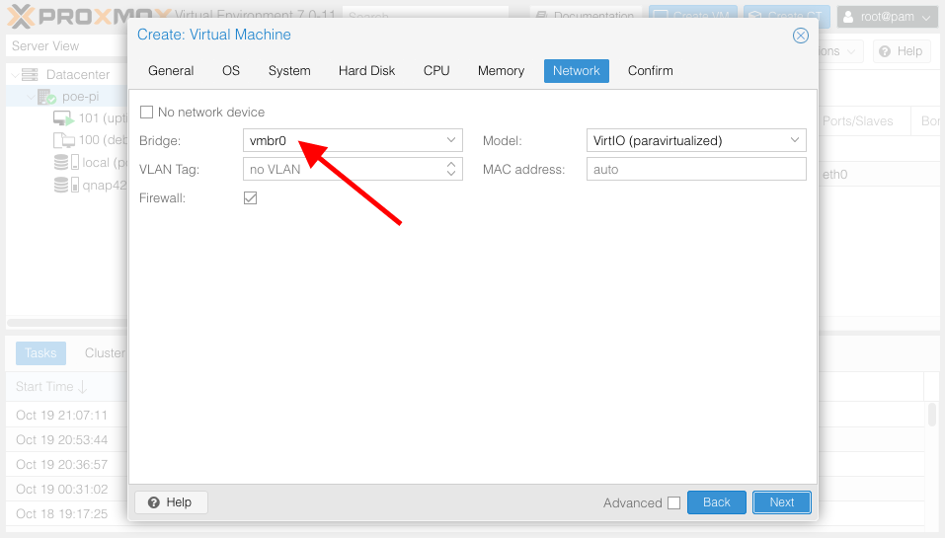
Task: Click the local storage database icon
Action: point(63,162)
